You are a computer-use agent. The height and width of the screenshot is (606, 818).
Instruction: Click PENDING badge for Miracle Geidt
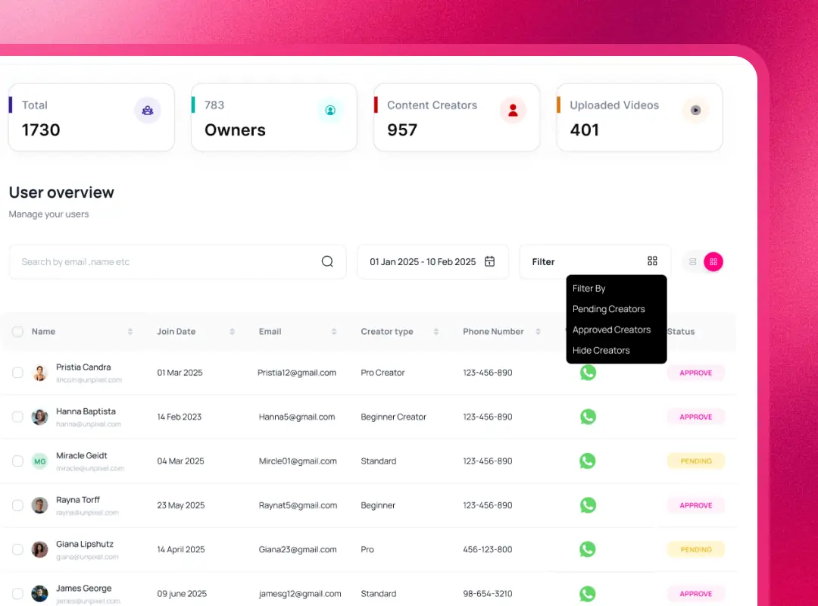[695, 461]
